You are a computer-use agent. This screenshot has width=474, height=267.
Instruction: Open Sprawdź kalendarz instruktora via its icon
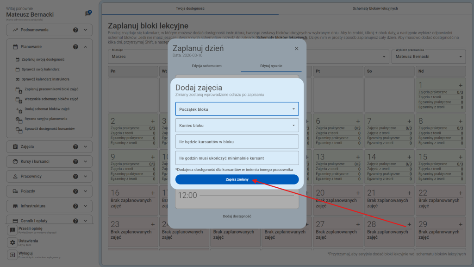(18, 79)
